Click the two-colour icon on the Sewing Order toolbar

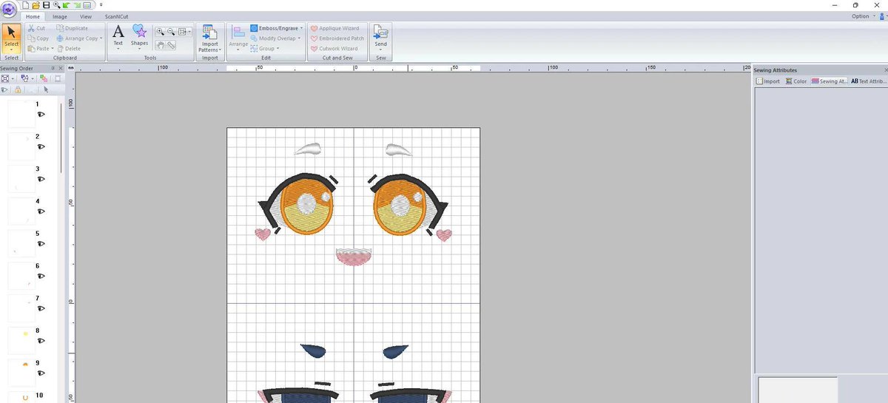(x=44, y=78)
